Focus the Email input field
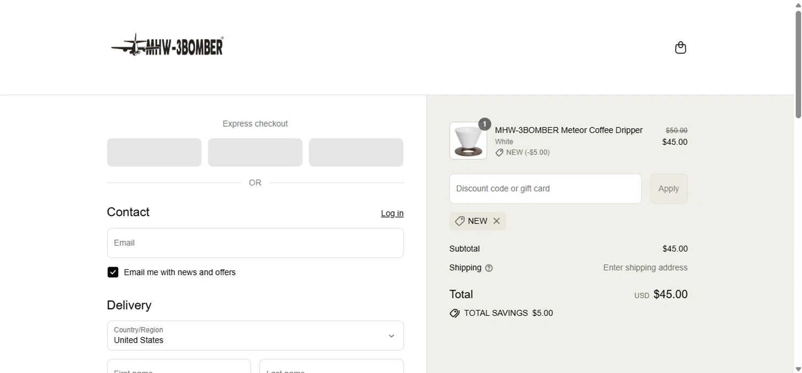 click(x=255, y=243)
